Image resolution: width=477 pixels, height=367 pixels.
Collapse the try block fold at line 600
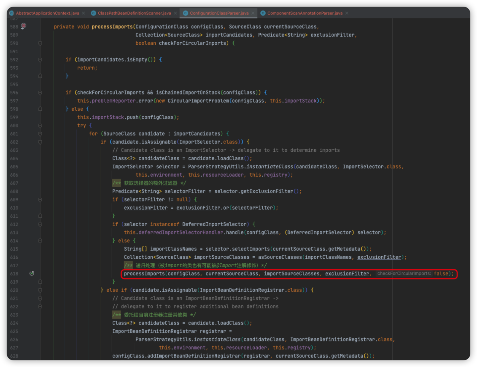click(40, 126)
